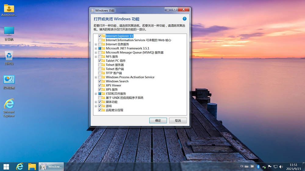The width and height of the screenshot is (305, 171).
Task: Enable the Telnet 服务器 checkbox
Action: [100, 65]
